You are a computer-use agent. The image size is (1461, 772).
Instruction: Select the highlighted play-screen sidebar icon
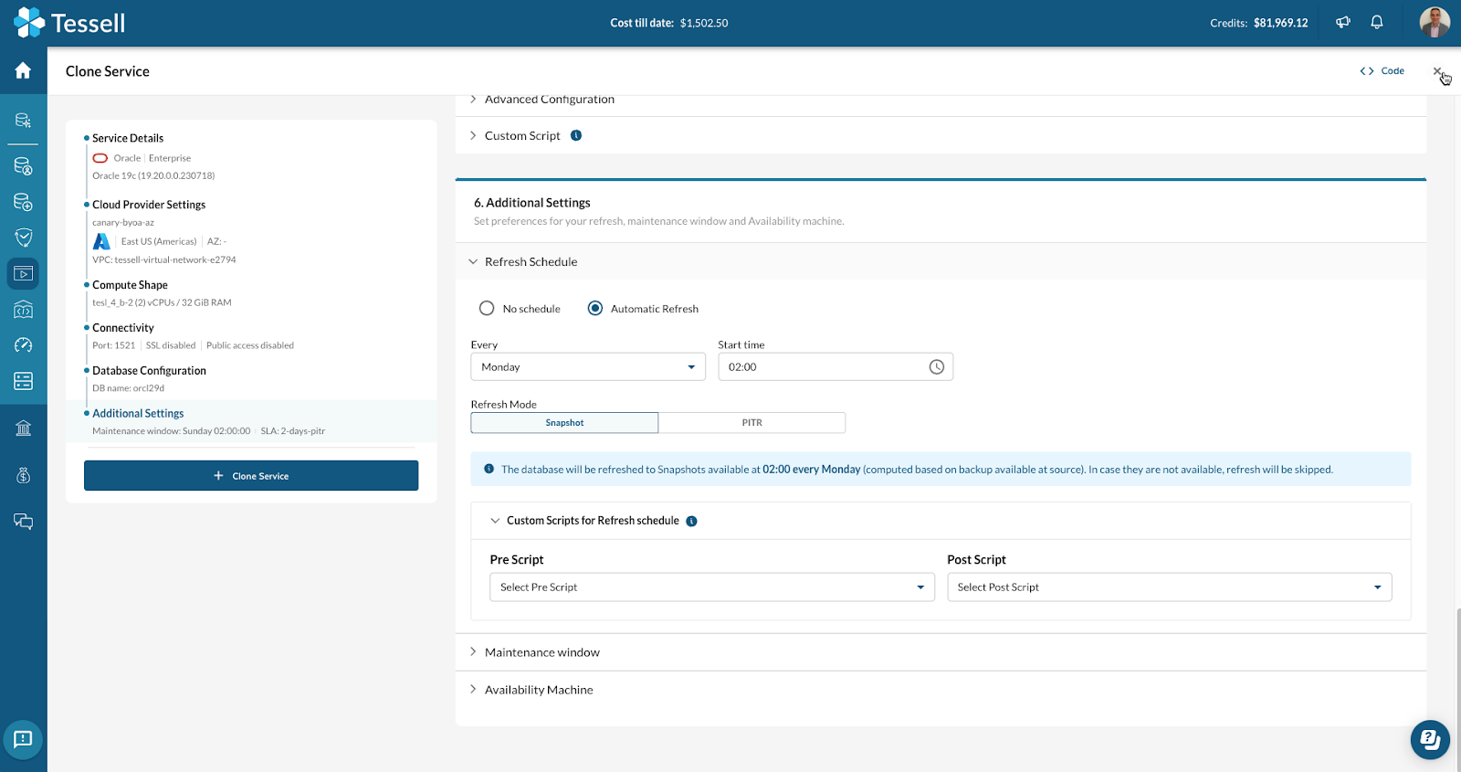(x=23, y=273)
